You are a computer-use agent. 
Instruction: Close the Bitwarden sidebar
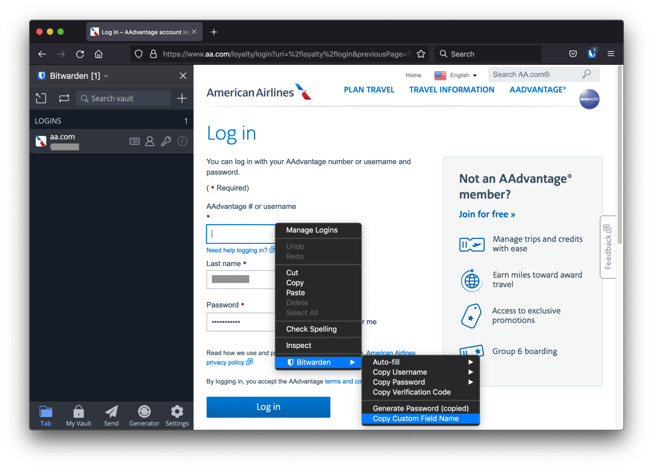(183, 76)
